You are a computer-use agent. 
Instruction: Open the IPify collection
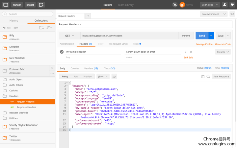tap(27, 37)
